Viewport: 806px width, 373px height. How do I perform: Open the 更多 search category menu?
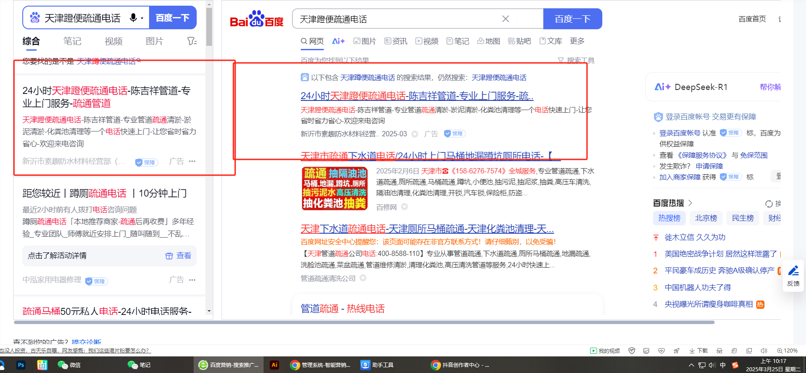[577, 41]
